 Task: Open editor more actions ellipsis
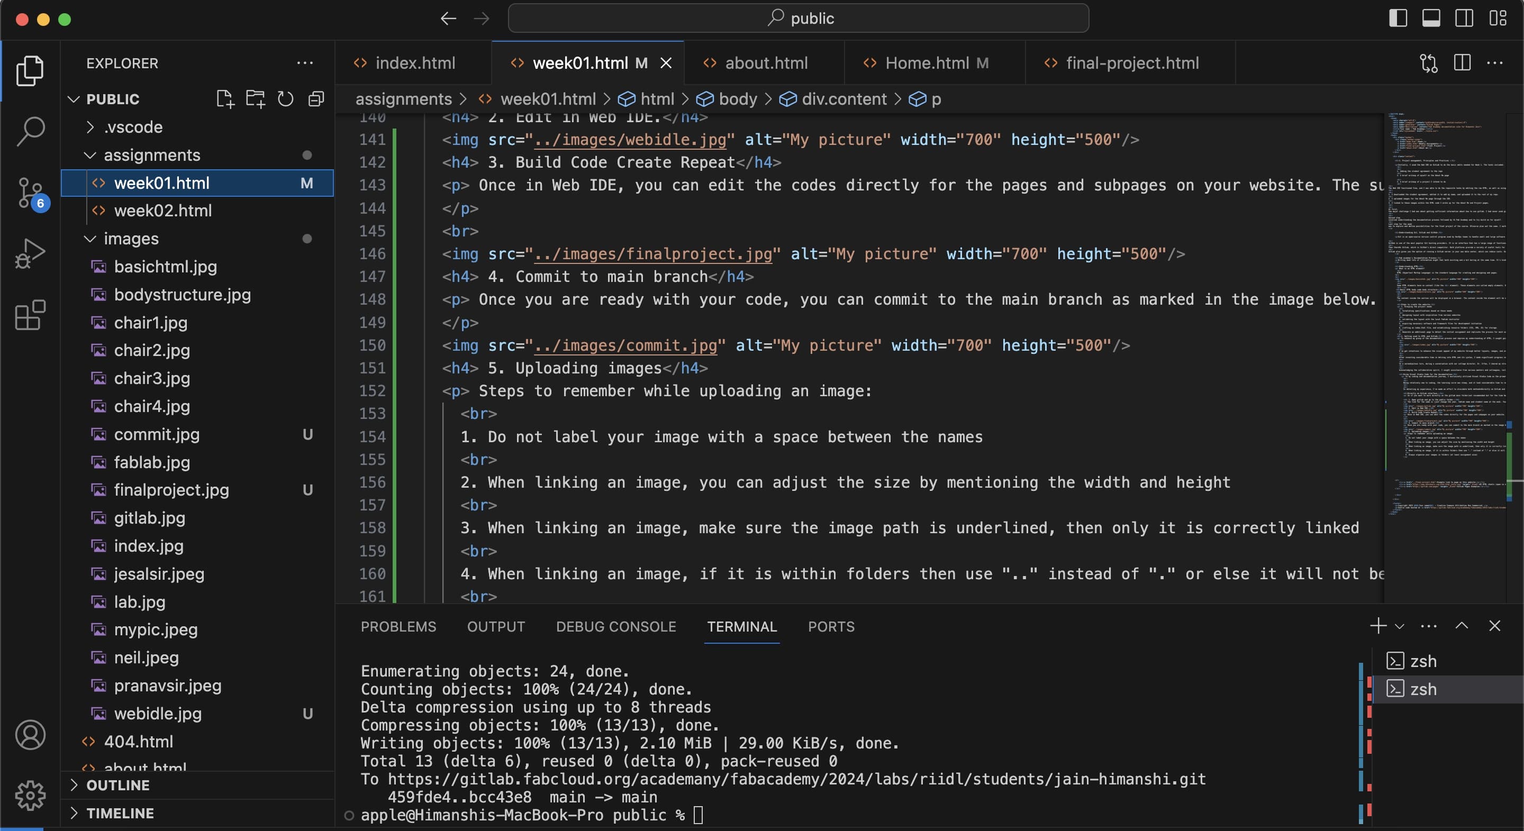coord(1495,63)
